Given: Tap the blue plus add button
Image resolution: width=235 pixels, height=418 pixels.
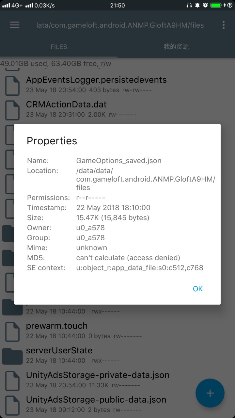Looking at the screenshot, I should click(x=210, y=393).
